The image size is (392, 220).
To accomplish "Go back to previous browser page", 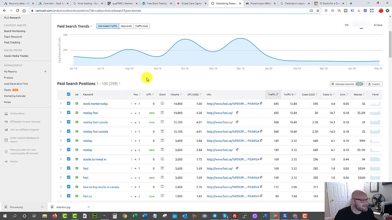I will pos(4,10).
